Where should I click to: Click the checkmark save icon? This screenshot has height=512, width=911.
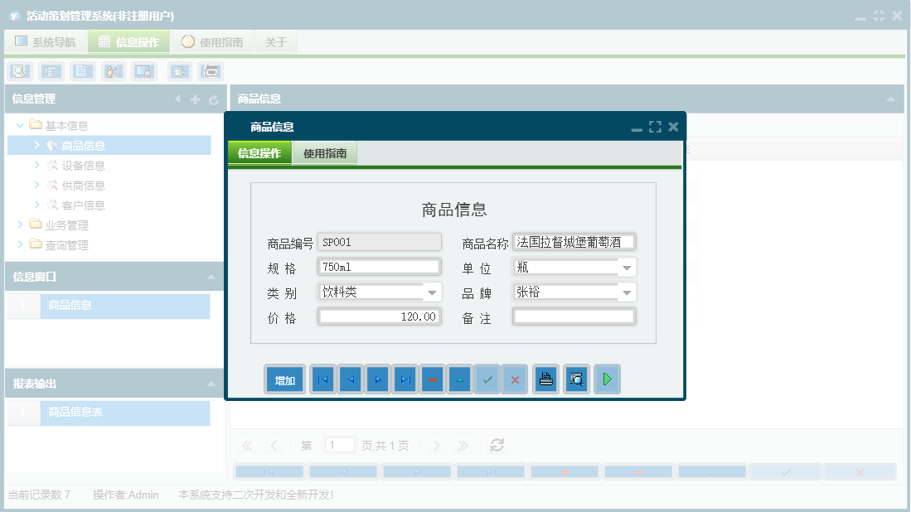tap(487, 379)
